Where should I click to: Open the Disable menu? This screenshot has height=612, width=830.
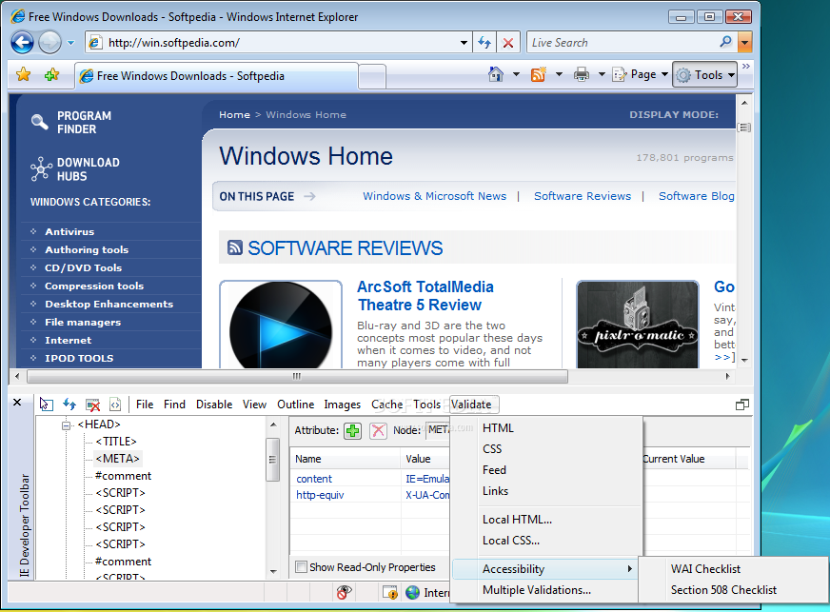pyautogui.click(x=214, y=405)
